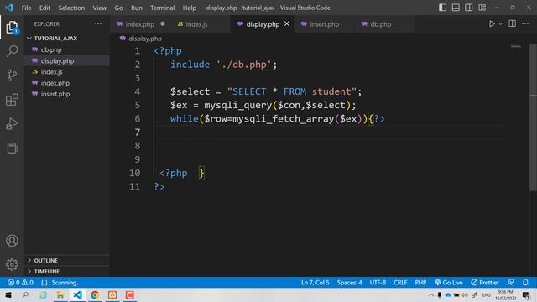Open the notifications bell
537x302 pixels.
[525, 283]
